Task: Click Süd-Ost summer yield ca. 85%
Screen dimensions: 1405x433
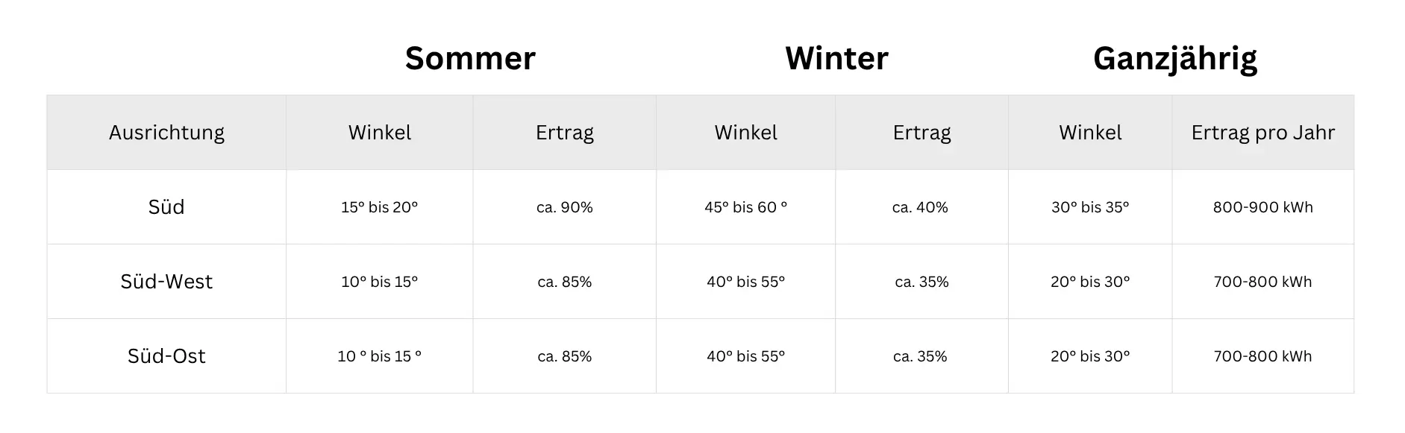Action: [x=564, y=356]
